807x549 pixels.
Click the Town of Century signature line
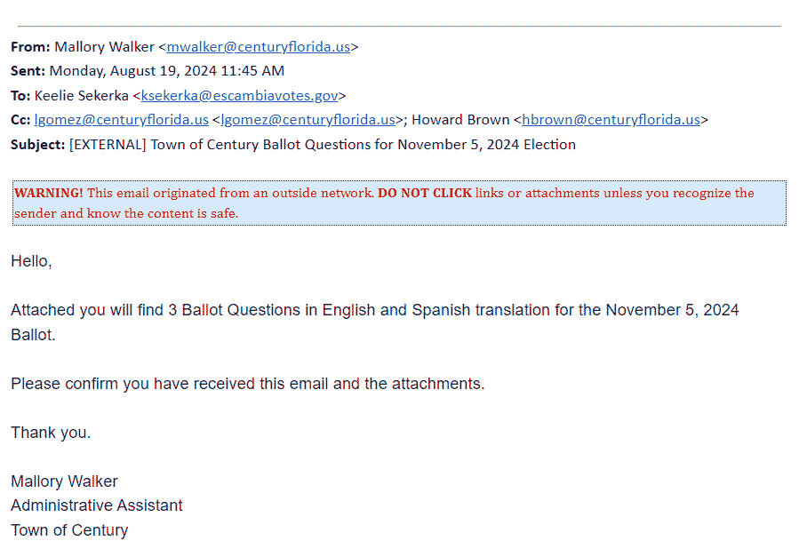click(69, 530)
